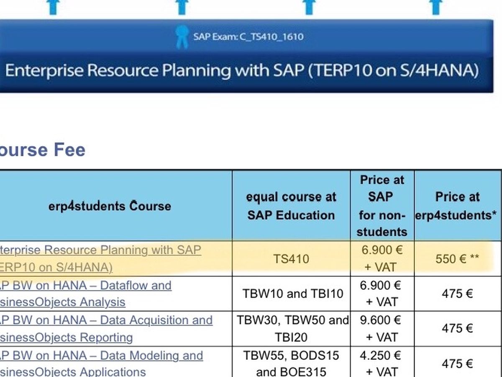
Task: Select the TBW55, BODS15 and BOE315 cell
Action: (291, 363)
